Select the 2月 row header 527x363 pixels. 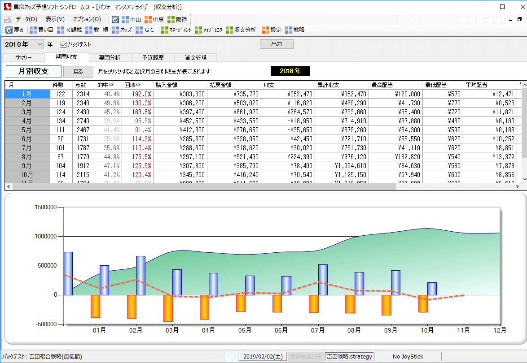[27, 103]
